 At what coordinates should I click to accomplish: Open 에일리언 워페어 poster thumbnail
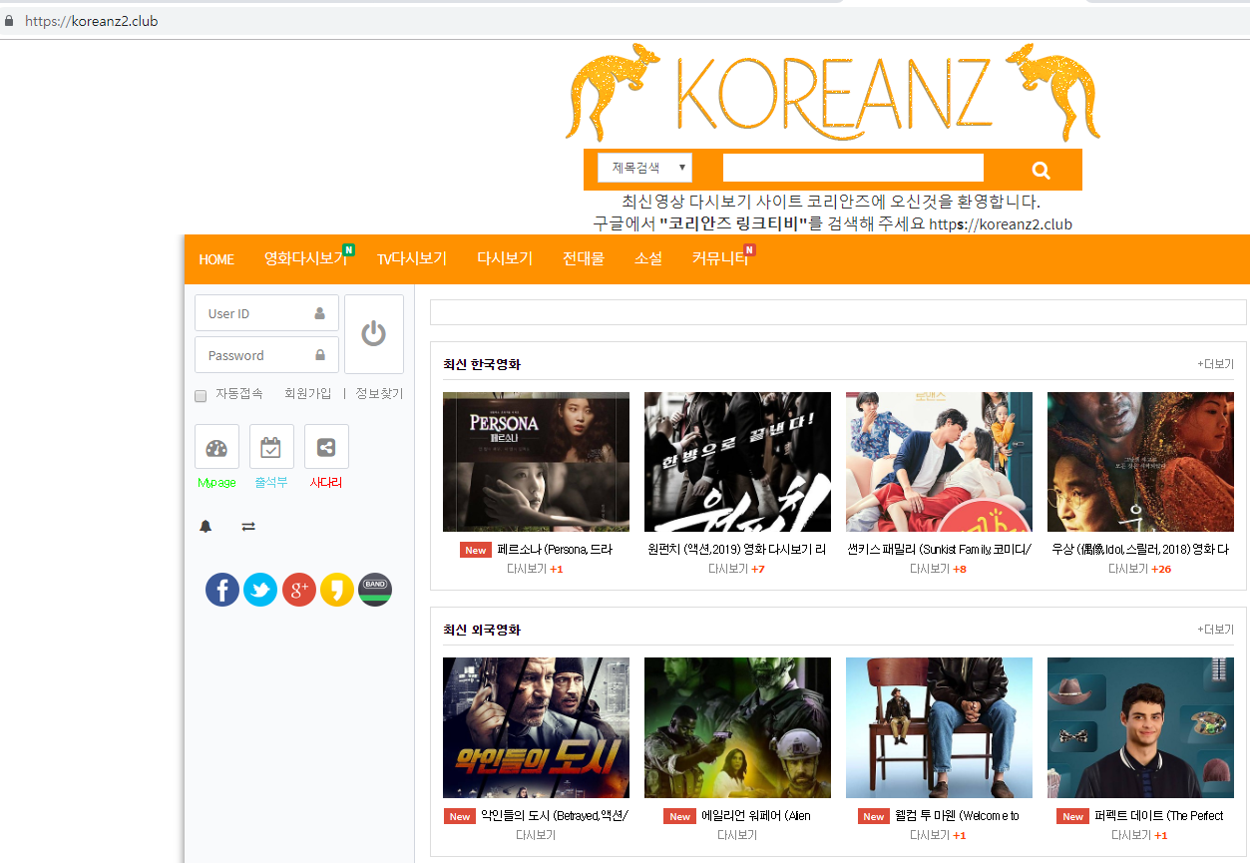click(x=737, y=727)
